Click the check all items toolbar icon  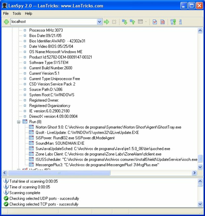point(155,22)
